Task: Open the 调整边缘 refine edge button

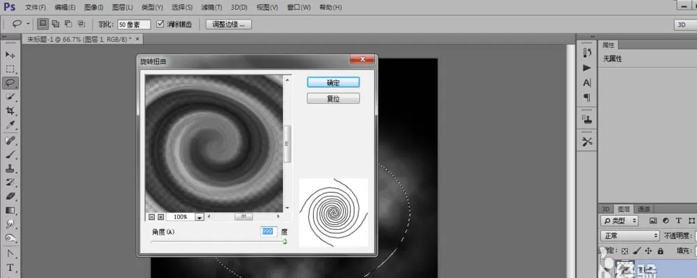Action: 229,24
